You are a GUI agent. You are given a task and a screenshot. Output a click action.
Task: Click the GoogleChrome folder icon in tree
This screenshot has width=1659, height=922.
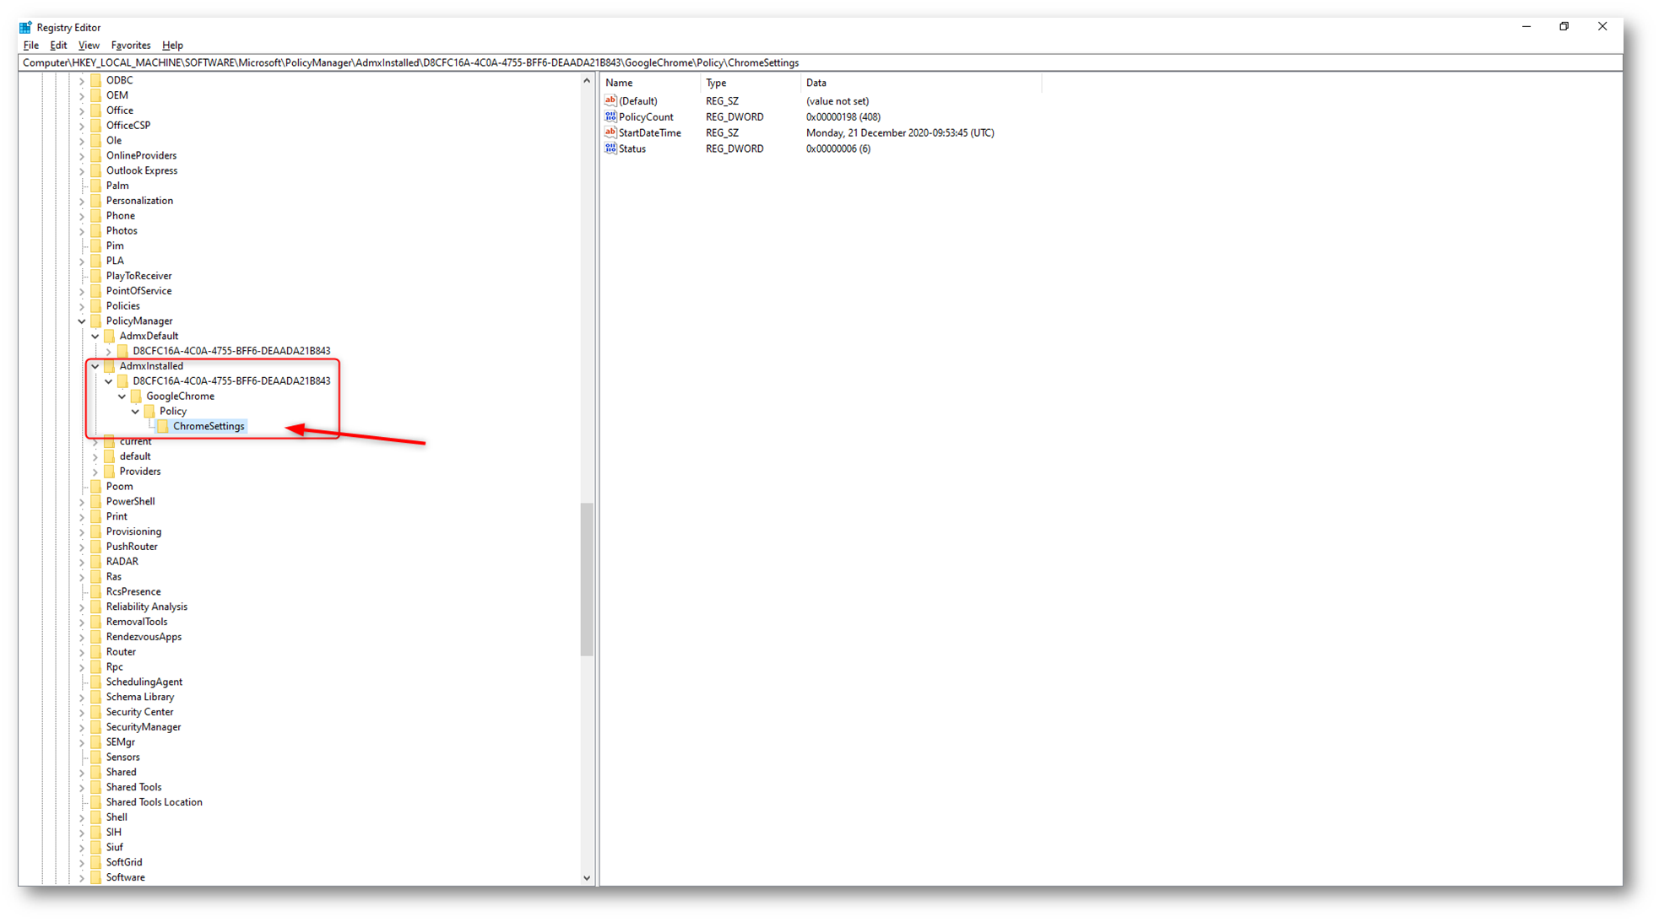pyautogui.click(x=136, y=396)
